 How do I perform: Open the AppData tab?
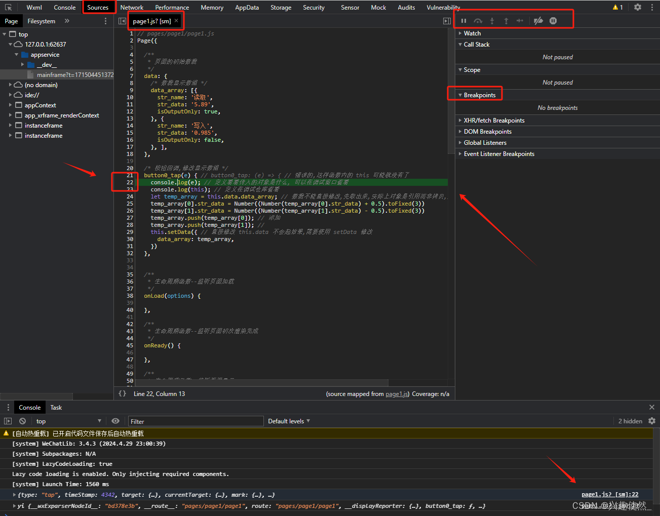point(247,7)
